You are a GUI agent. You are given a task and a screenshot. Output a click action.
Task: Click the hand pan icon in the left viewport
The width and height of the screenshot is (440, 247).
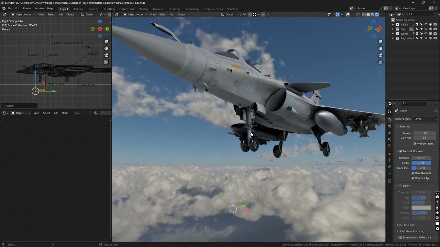click(106, 48)
